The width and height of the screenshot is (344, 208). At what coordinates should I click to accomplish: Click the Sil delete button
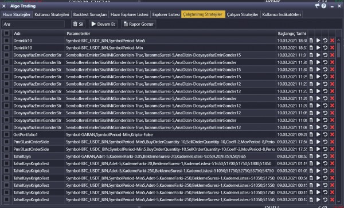point(78,24)
